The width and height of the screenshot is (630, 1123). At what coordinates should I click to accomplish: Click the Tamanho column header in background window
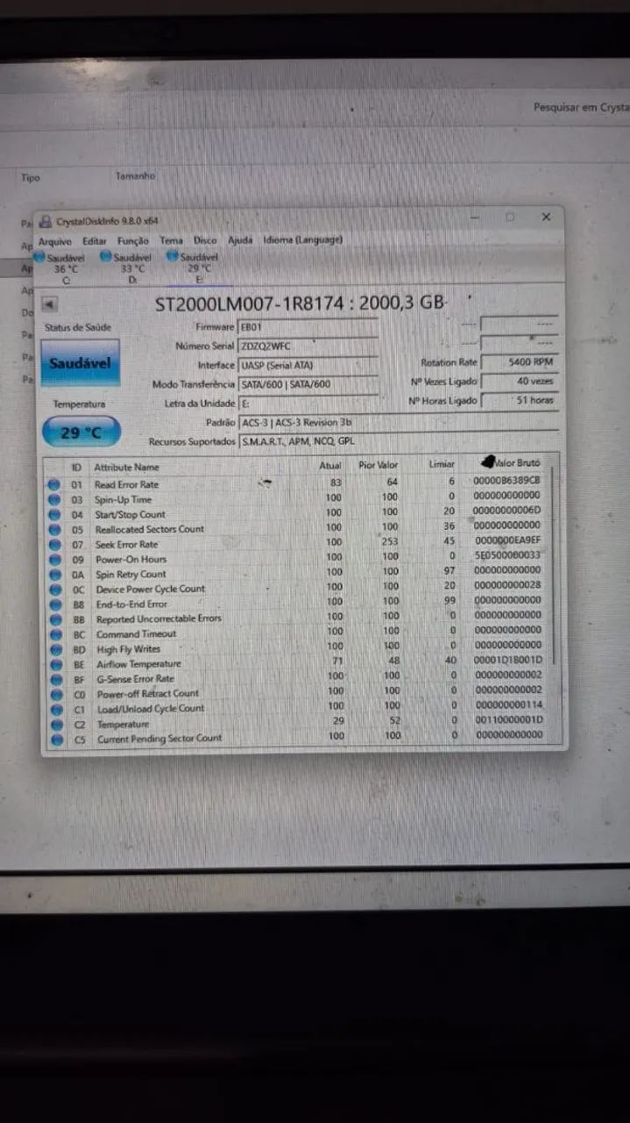[x=135, y=175]
